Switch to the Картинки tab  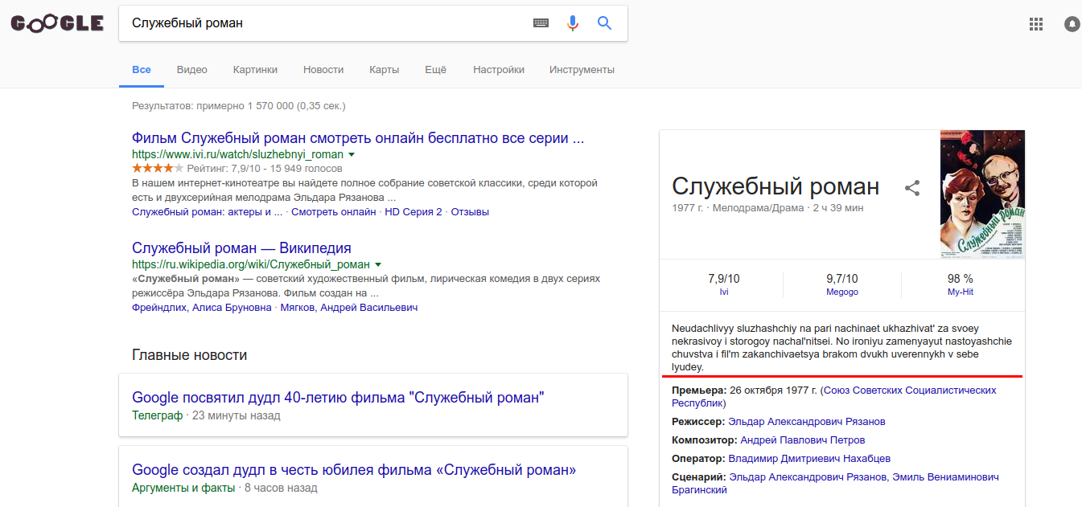click(255, 70)
